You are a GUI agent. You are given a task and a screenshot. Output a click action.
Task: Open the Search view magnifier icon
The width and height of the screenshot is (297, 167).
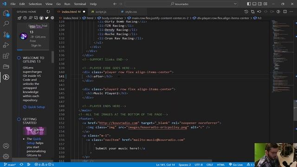6,24
